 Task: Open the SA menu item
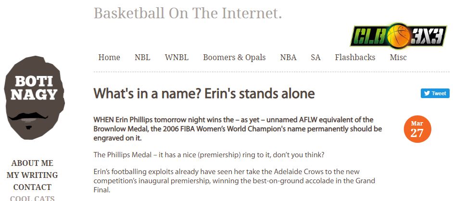pos(315,57)
